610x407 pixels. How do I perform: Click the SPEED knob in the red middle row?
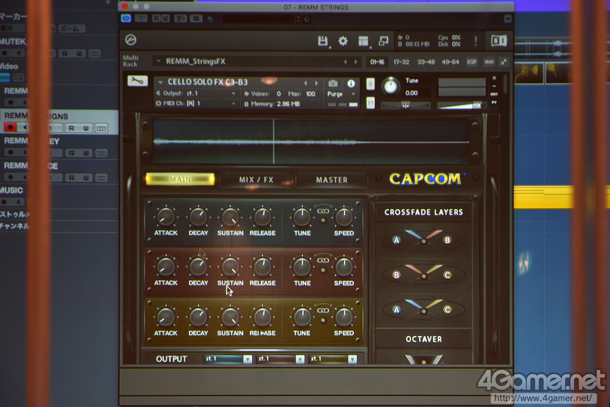[344, 268]
